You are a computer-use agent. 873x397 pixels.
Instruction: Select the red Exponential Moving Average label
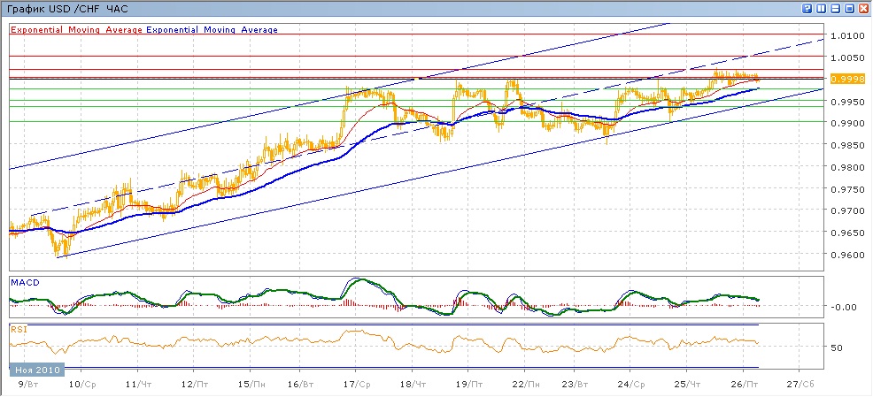coord(76,29)
